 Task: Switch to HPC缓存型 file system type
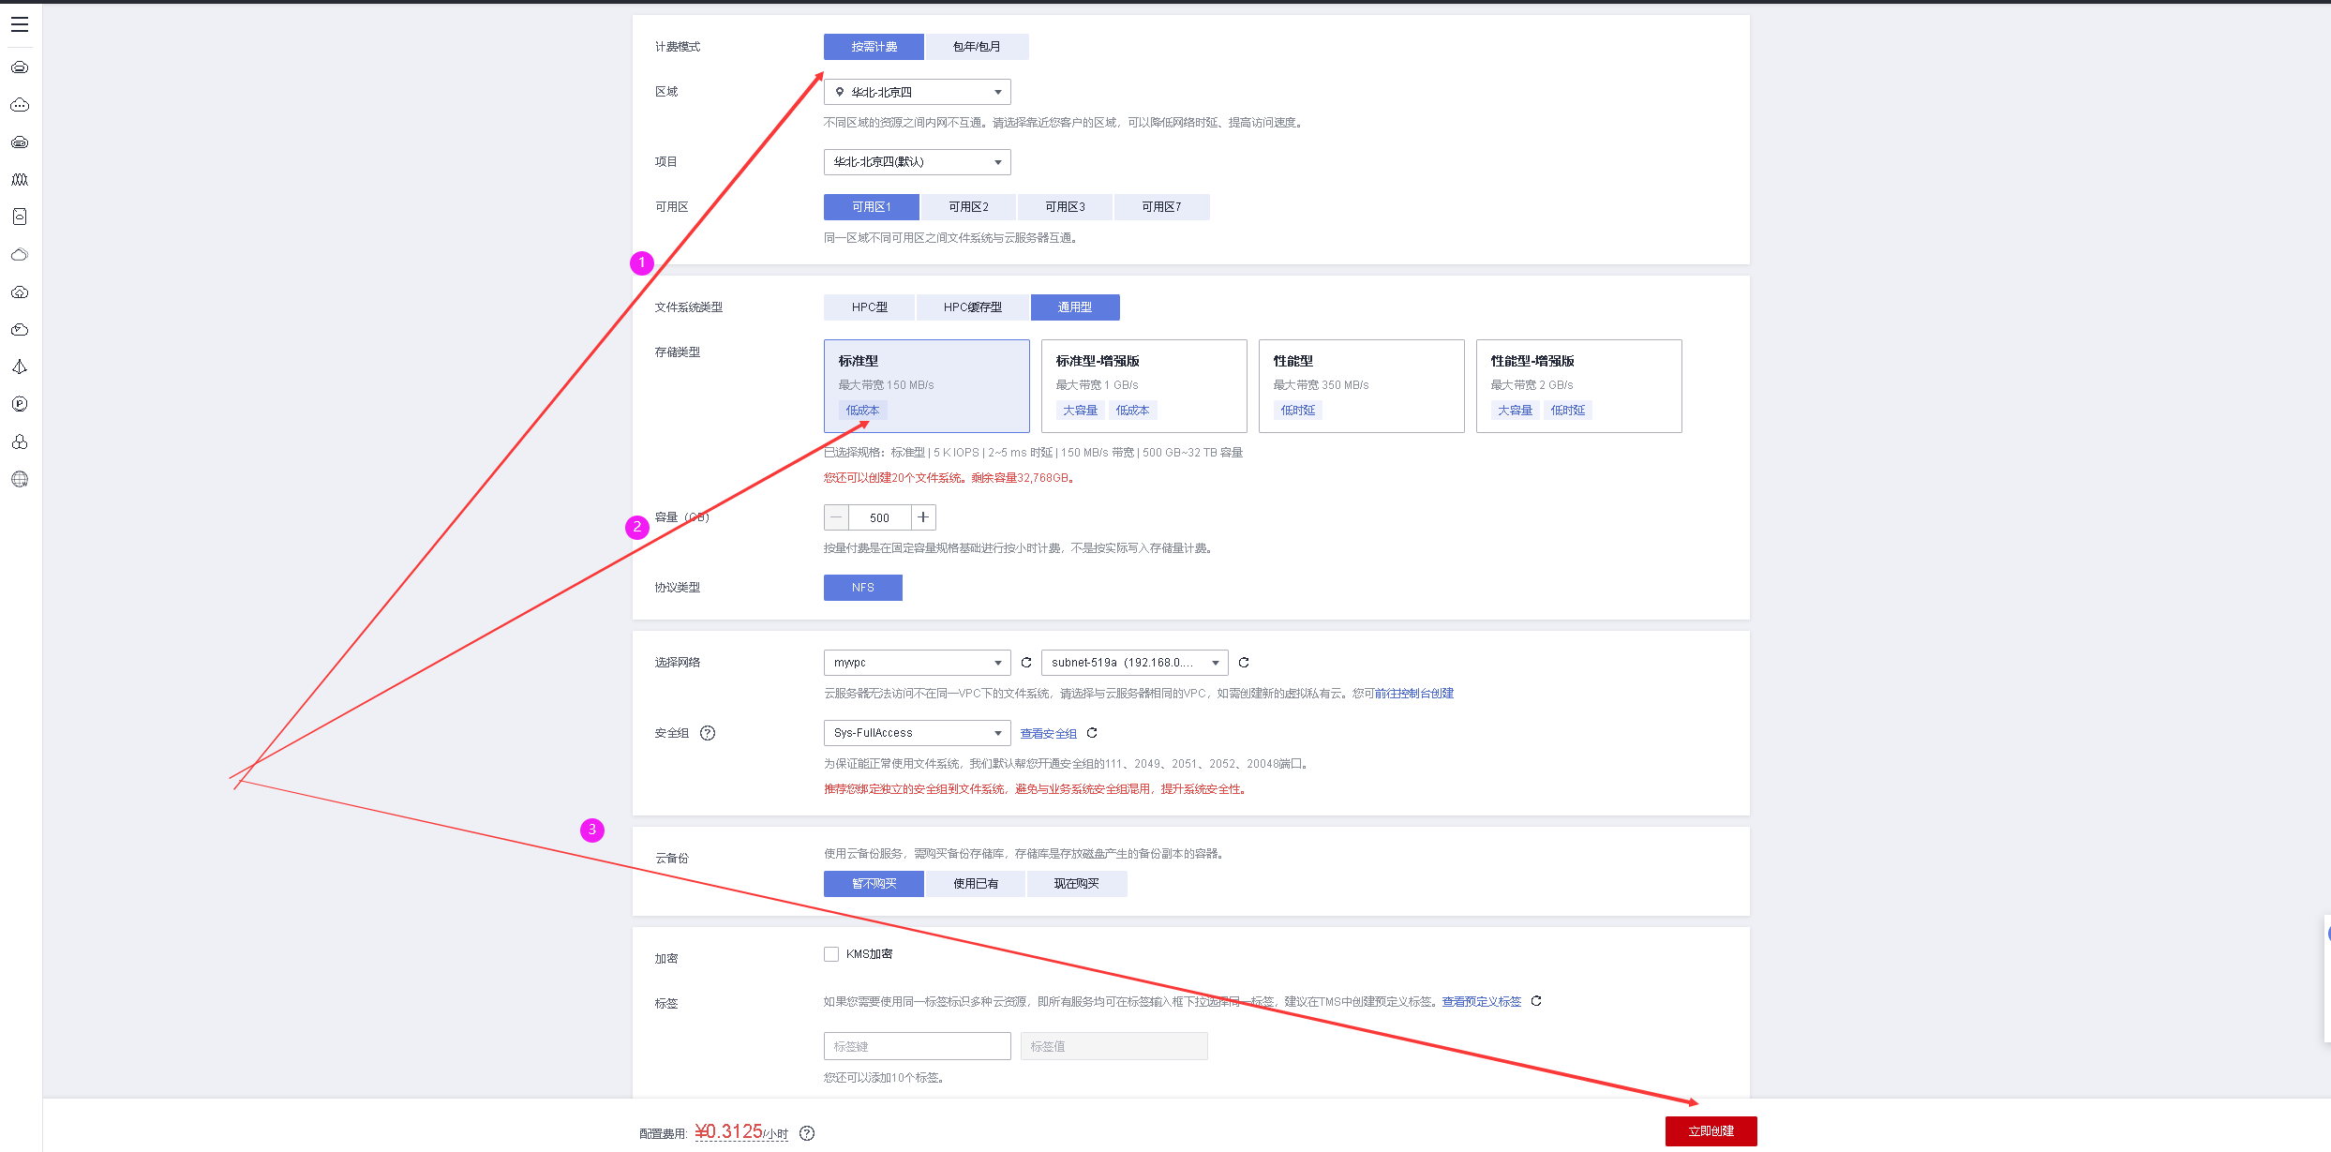(x=972, y=307)
